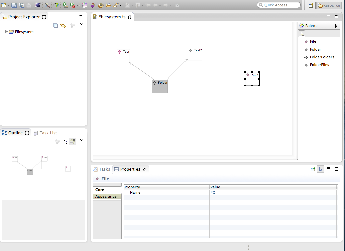Open the Core properties section
Image resolution: width=345 pixels, height=251 pixels.
pos(107,190)
